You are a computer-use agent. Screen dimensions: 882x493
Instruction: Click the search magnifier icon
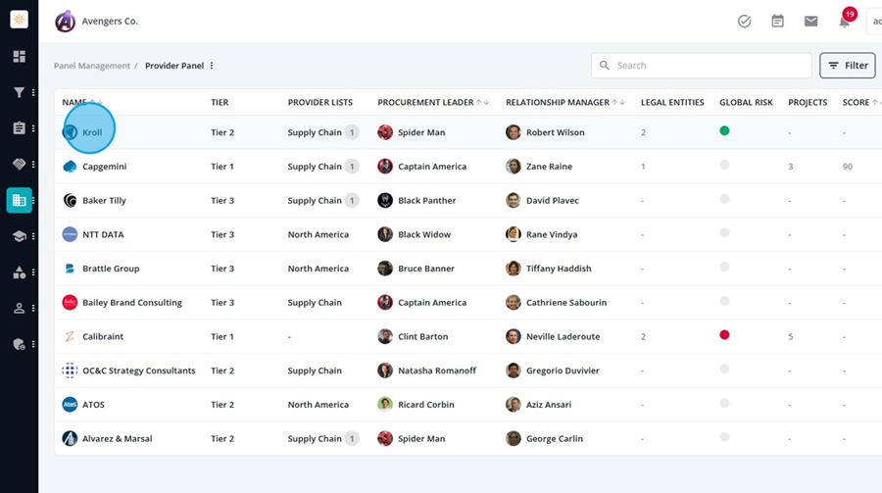(x=604, y=66)
